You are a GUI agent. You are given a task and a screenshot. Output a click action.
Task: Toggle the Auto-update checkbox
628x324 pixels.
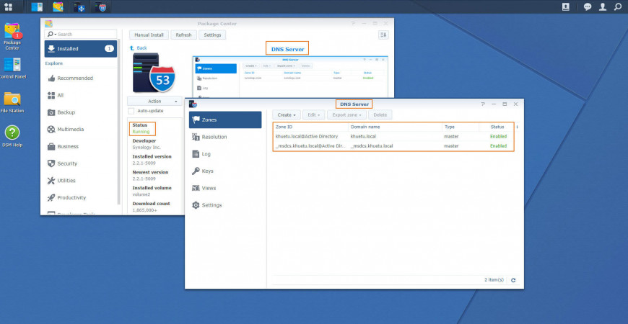(x=131, y=111)
